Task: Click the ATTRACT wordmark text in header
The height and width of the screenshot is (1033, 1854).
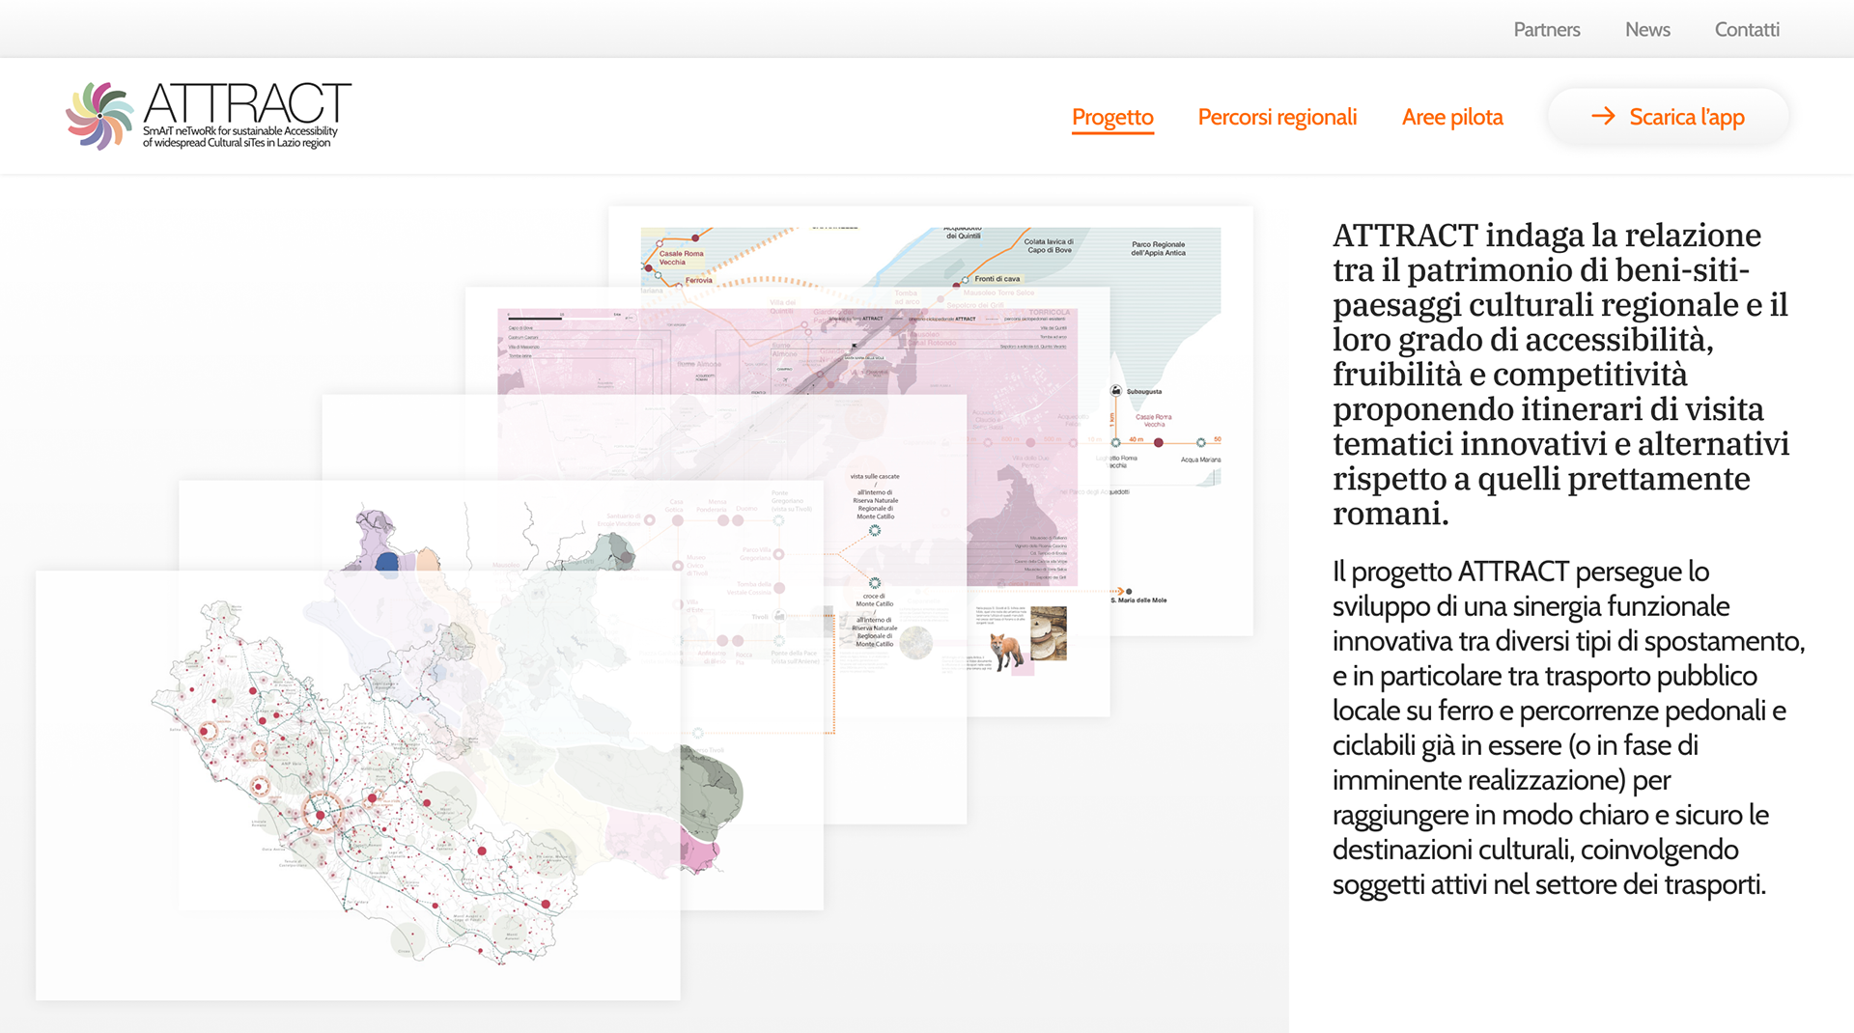Action: pyautogui.click(x=247, y=103)
